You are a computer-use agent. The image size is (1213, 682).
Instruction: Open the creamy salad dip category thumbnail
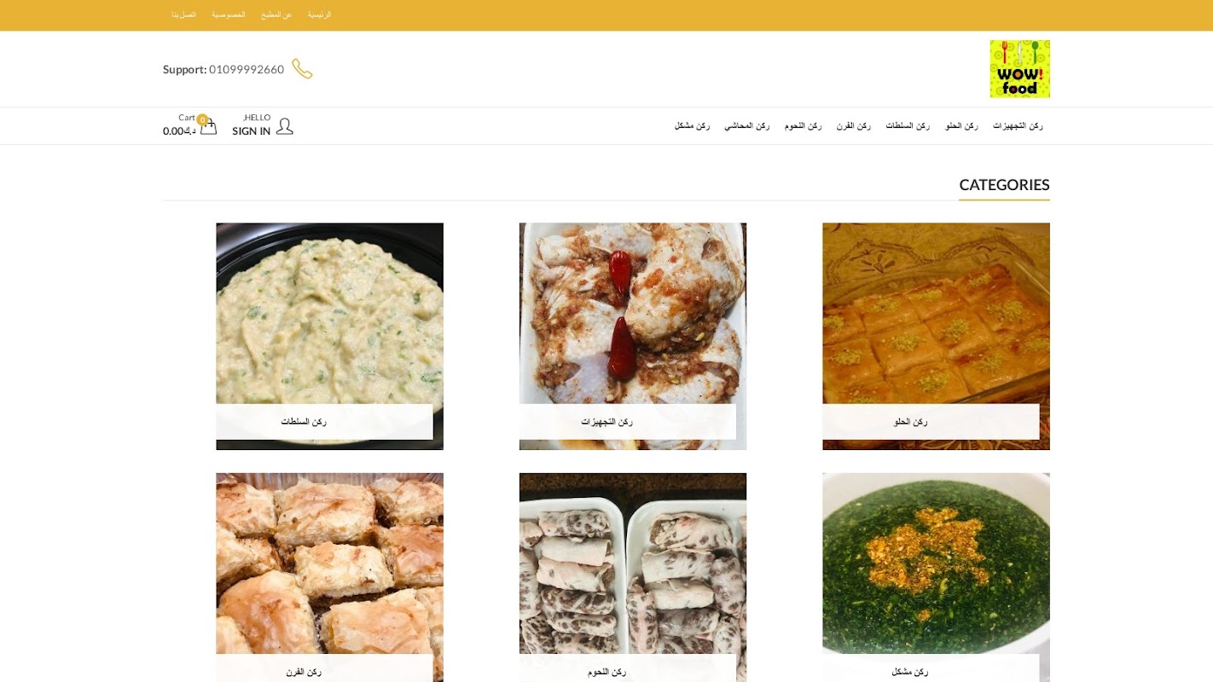[x=329, y=336]
